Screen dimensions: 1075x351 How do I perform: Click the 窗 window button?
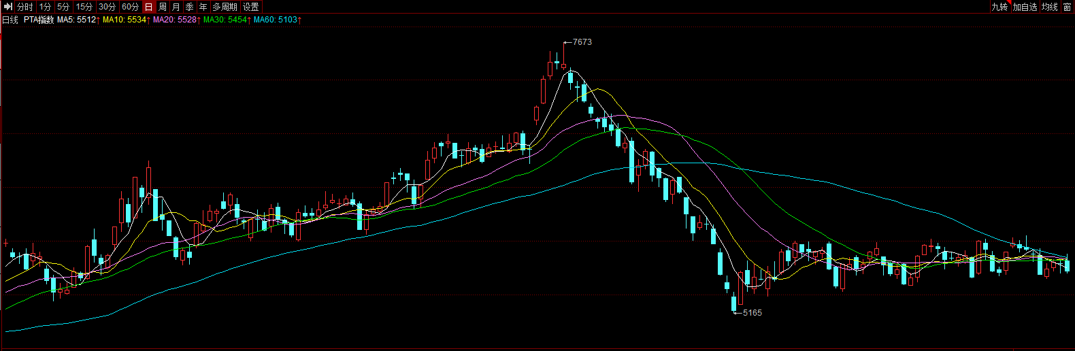pos(1068,7)
